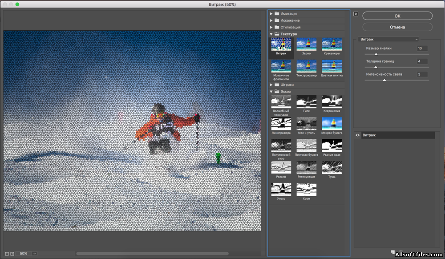Click the Отмена button
The height and width of the screenshot is (259, 445).
pyautogui.click(x=397, y=27)
